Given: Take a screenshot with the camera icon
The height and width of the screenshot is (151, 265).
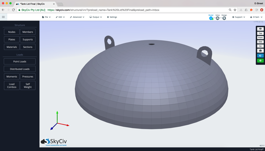Looking at the screenshot, I should click(260, 51).
